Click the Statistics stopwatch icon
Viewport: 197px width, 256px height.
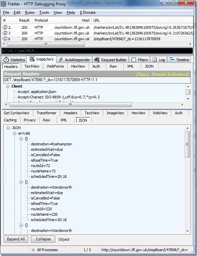pos(6,60)
